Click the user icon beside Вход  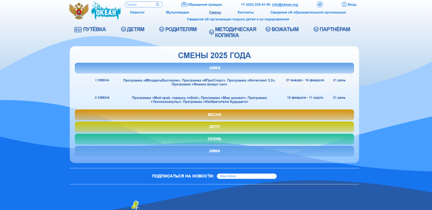[344, 4]
